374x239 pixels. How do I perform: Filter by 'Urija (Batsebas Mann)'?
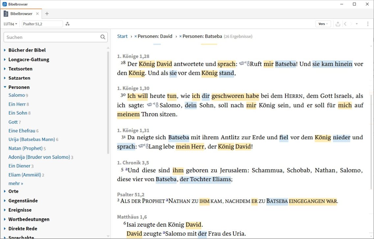click(32, 139)
